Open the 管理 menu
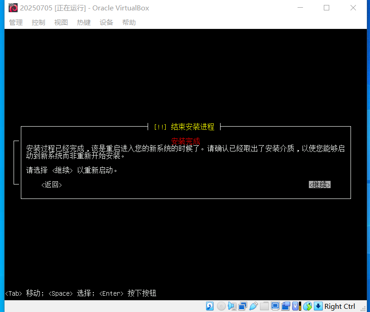Screen dimensions: 370x312 15,22
